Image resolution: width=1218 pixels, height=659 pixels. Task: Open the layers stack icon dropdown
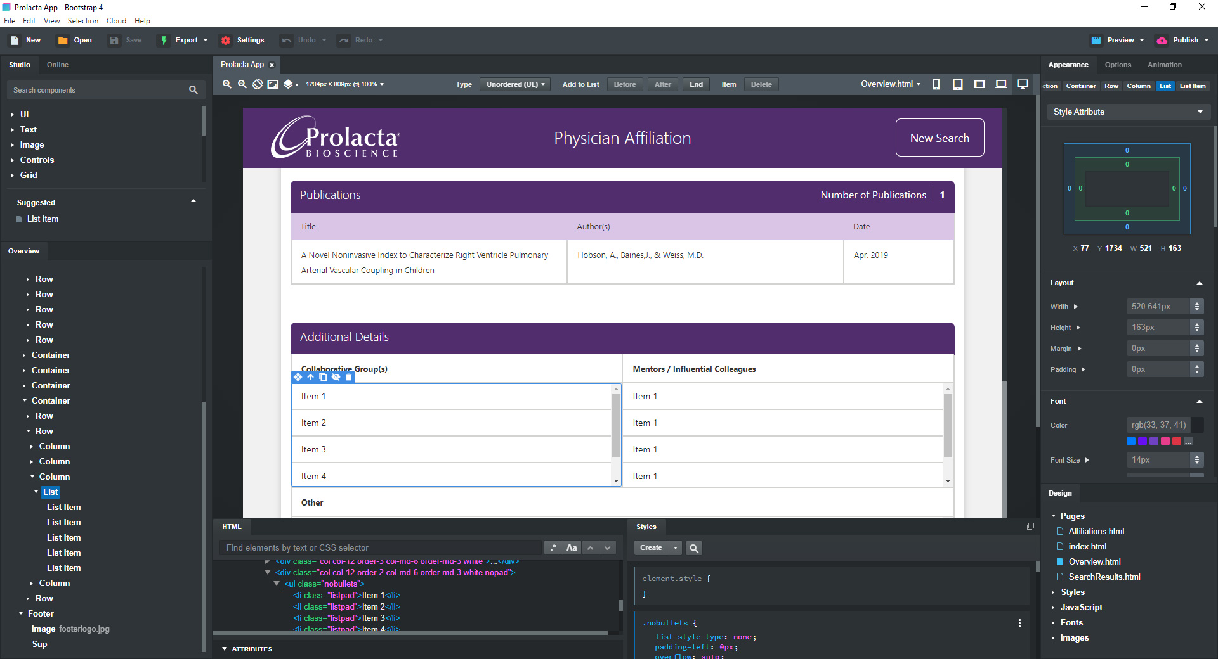pos(291,84)
